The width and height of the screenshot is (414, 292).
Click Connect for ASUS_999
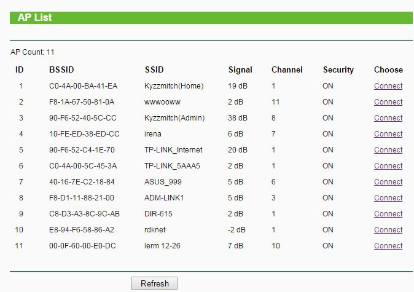tap(388, 182)
